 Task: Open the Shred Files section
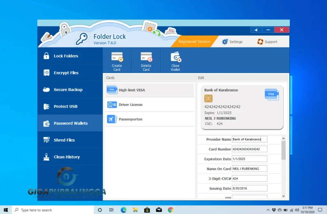click(x=64, y=140)
